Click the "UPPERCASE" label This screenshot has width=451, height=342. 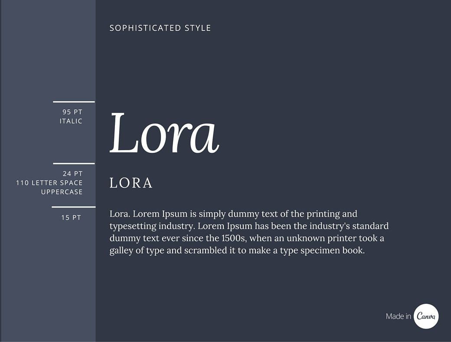tap(62, 192)
